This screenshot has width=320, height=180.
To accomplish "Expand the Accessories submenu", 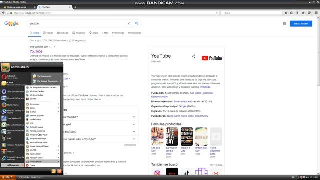I will 42,104.
